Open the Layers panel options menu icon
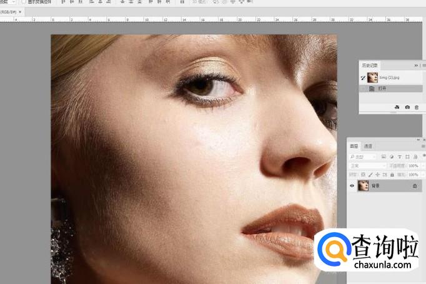The width and height of the screenshot is (426, 284). point(424,146)
